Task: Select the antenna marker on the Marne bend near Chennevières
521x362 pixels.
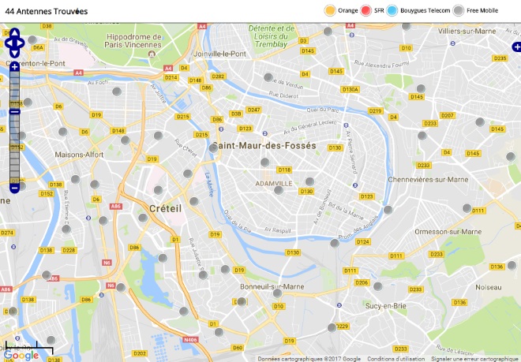Action: (x=388, y=210)
